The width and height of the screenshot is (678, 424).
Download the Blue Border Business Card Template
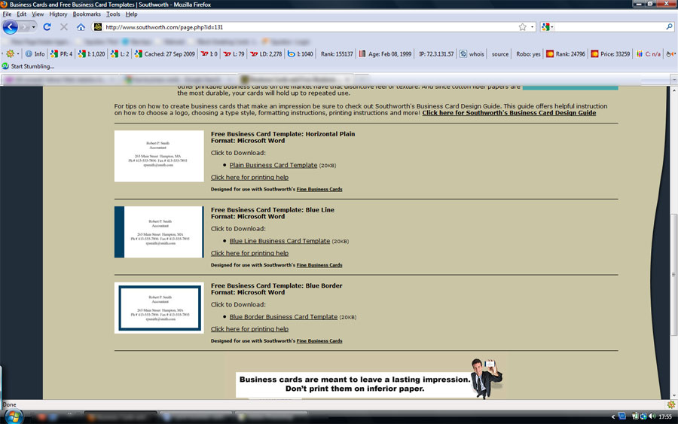point(283,317)
